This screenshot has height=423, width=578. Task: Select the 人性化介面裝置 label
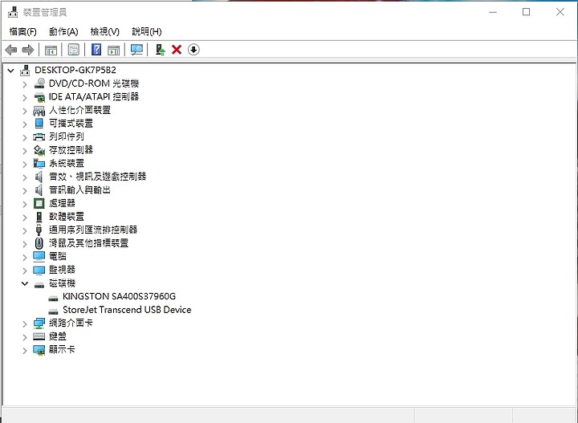coord(80,110)
